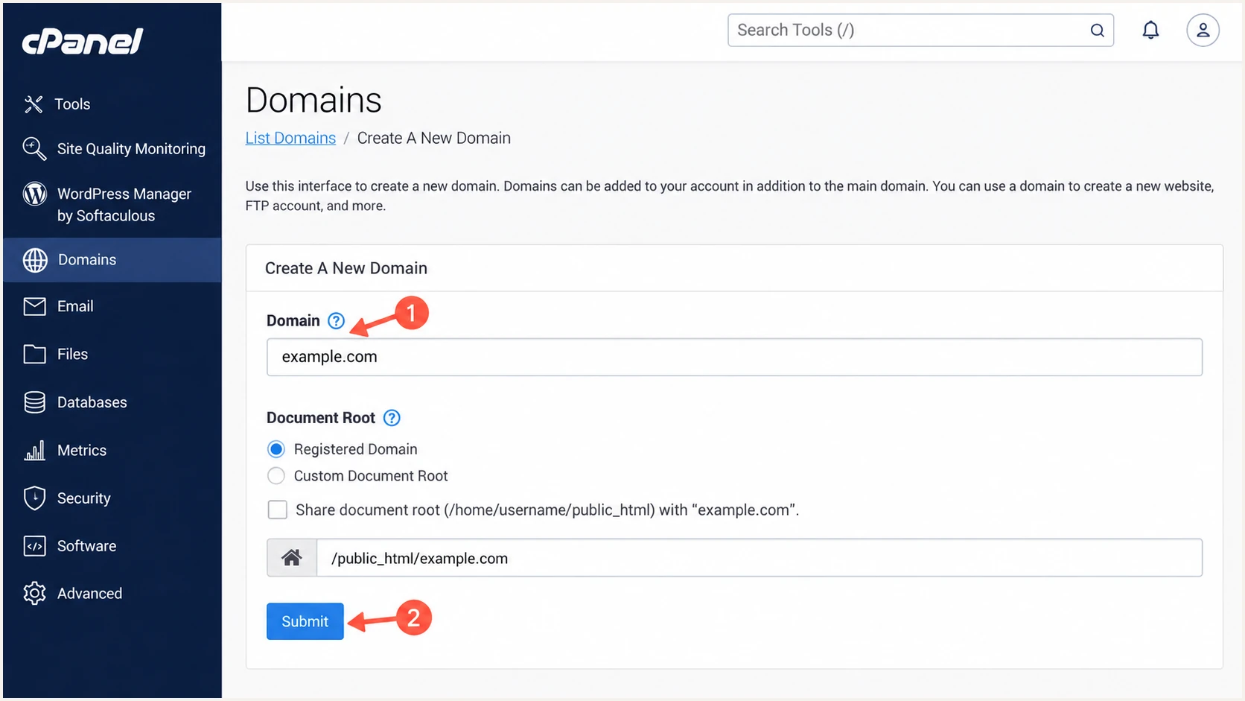
Task: Open the user account menu icon
Action: point(1203,30)
